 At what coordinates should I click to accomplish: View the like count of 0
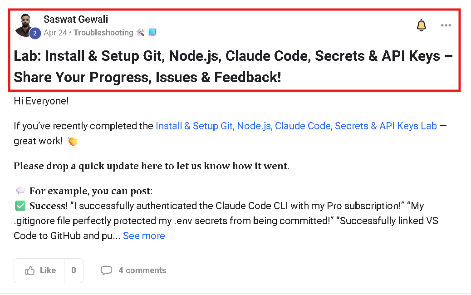(74, 270)
